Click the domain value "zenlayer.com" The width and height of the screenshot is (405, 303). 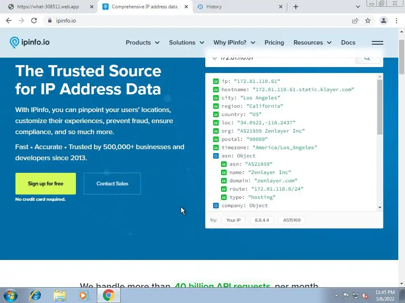276,181
